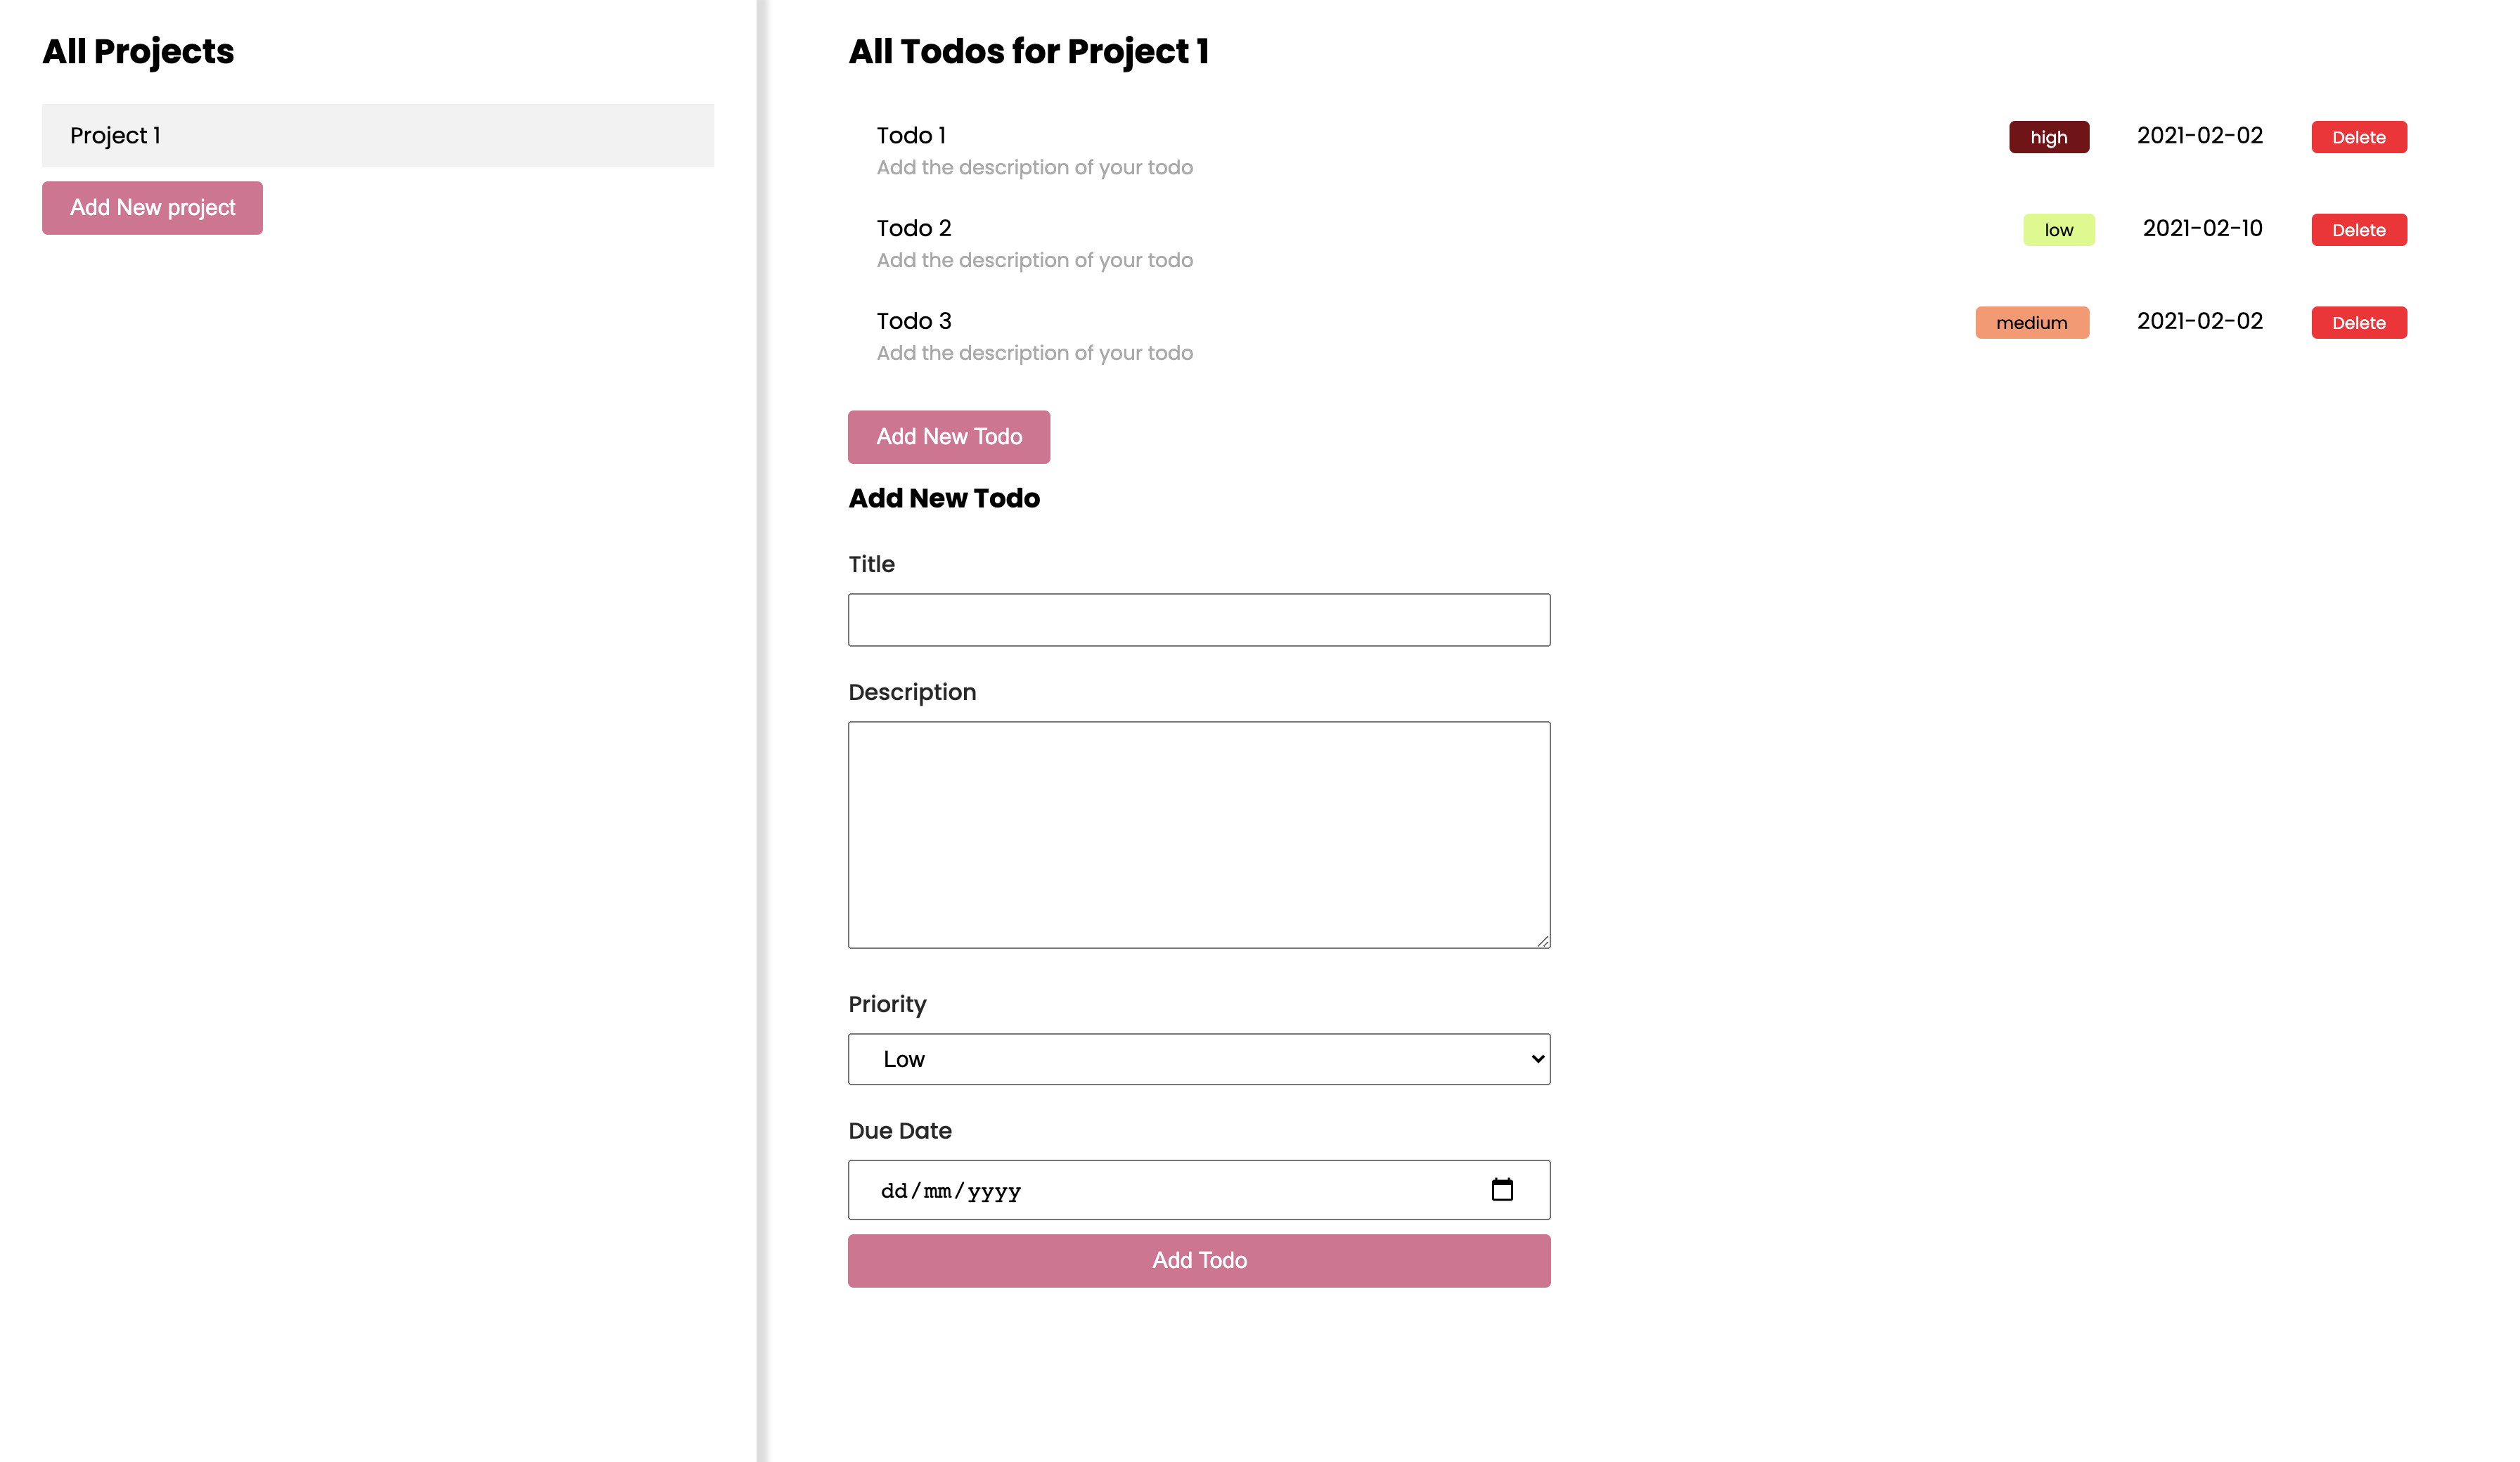Click the textarea resize handle in Description
Viewport: 2520px width, 1462px height.
click(x=1542, y=940)
